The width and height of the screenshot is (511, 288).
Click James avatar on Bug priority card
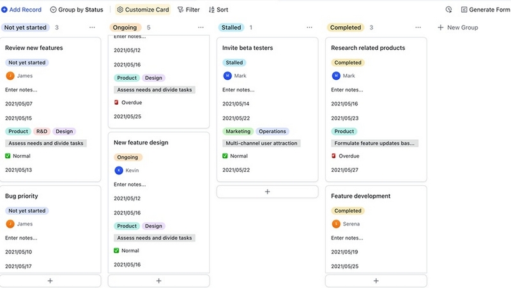[10, 224]
